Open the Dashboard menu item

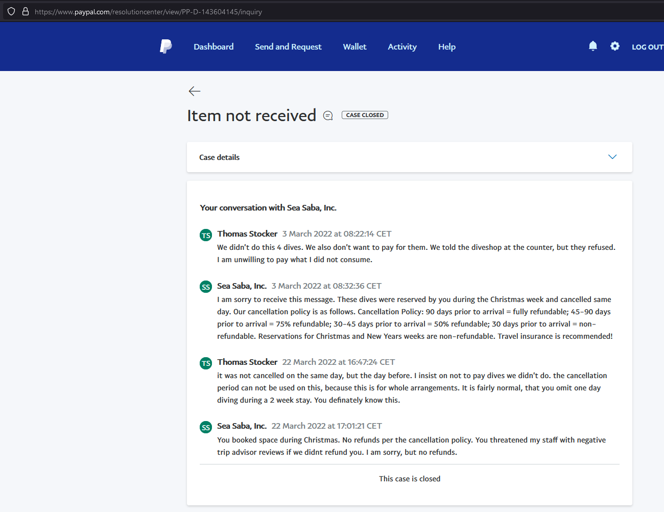tap(214, 46)
